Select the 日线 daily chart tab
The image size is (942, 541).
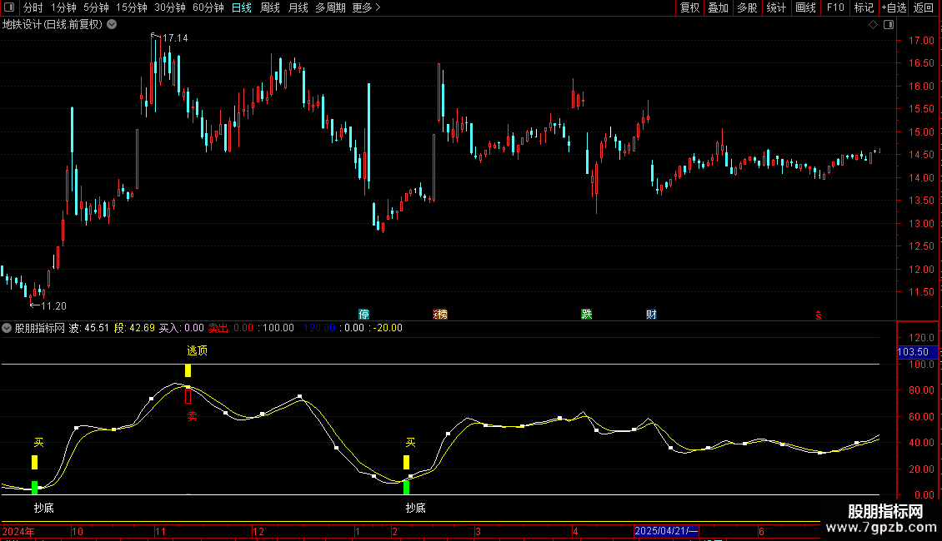point(242,7)
